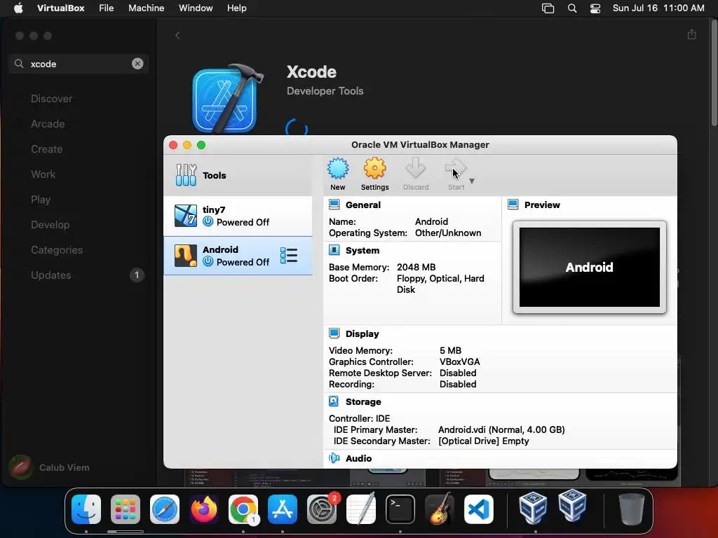Click the App Store back chevron

(177, 35)
